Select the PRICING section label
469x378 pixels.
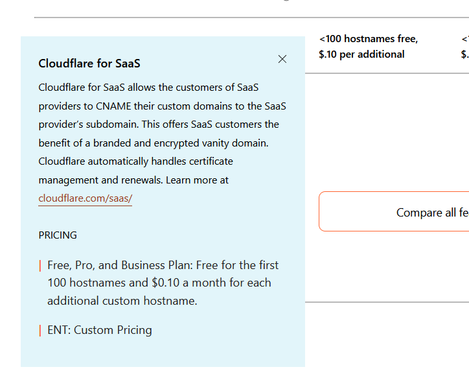coord(58,235)
